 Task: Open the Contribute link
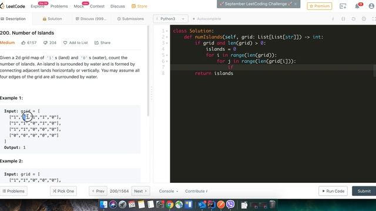[196, 191]
